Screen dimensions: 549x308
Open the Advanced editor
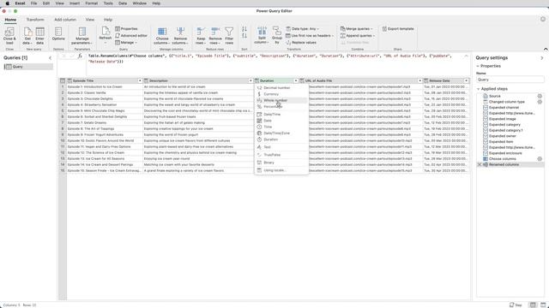(131, 36)
